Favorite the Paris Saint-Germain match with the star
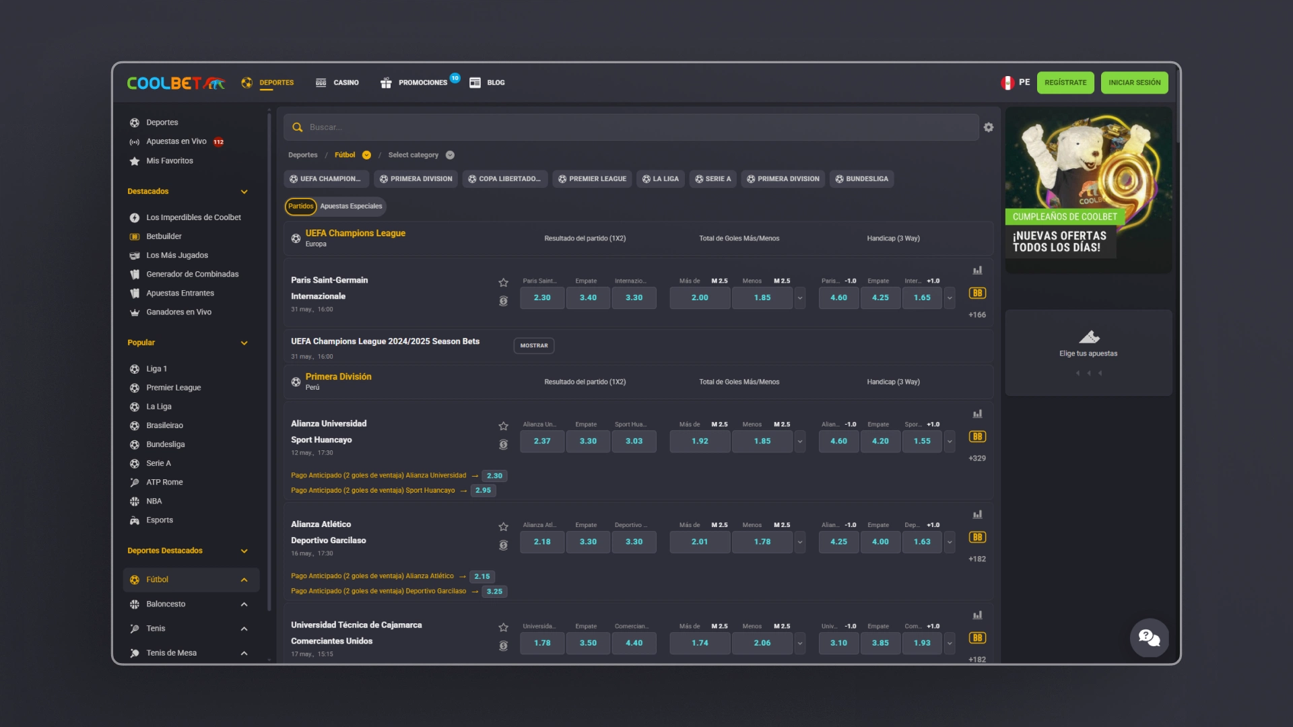Image resolution: width=1293 pixels, height=727 pixels. tap(503, 283)
